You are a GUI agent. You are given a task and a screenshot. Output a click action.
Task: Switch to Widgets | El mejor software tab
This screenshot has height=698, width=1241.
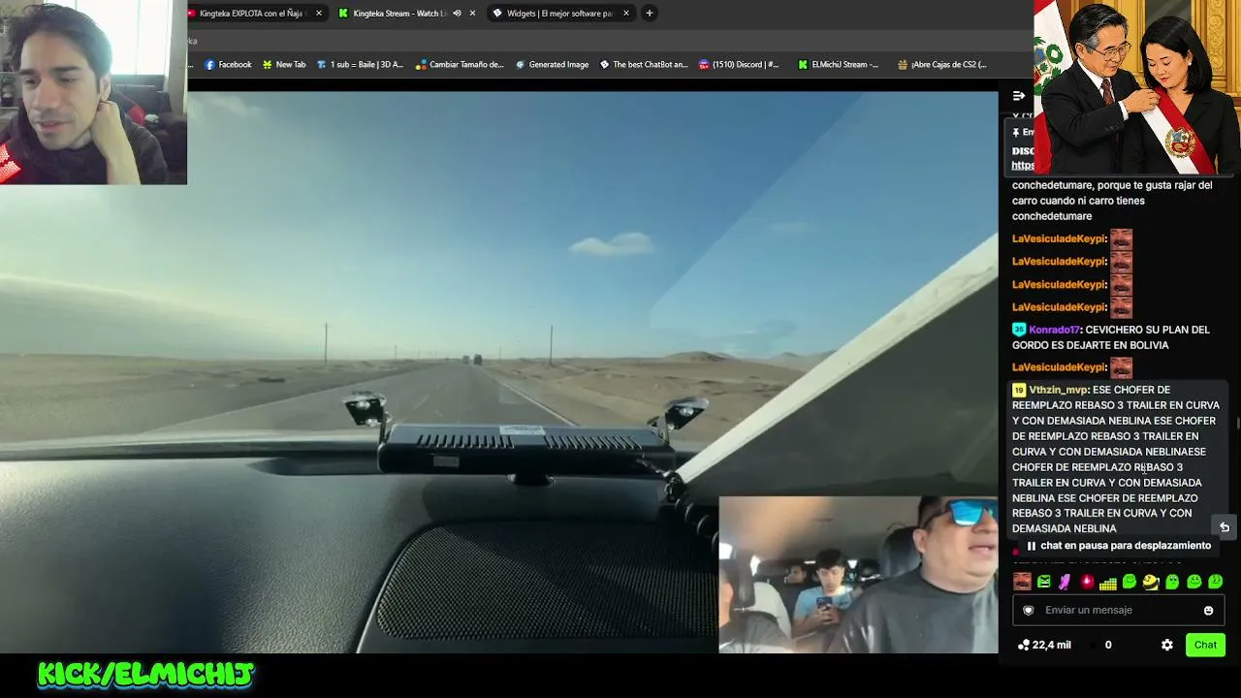coord(561,14)
